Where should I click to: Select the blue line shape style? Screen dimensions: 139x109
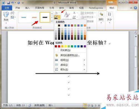point(24,17)
